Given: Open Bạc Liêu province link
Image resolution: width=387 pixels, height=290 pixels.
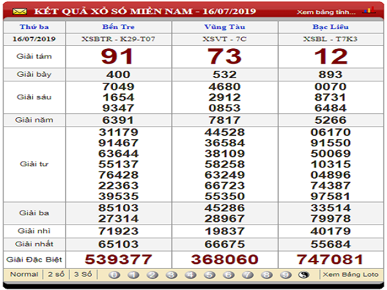Looking at the screenshot, I should click(x=331, y=26).
